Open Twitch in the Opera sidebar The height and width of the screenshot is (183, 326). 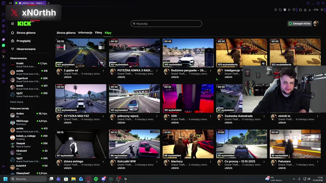point(3,40)
